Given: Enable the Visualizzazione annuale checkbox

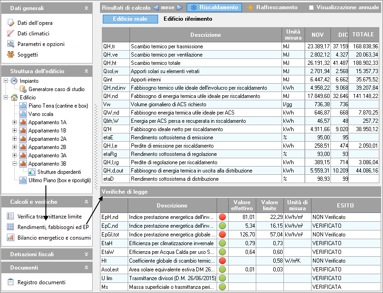Looking at the screenshot, I should click(x=312, y=8).
